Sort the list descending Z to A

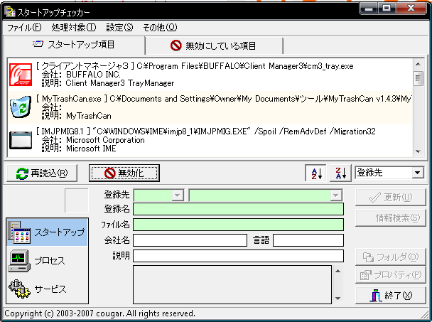point(340,173)
